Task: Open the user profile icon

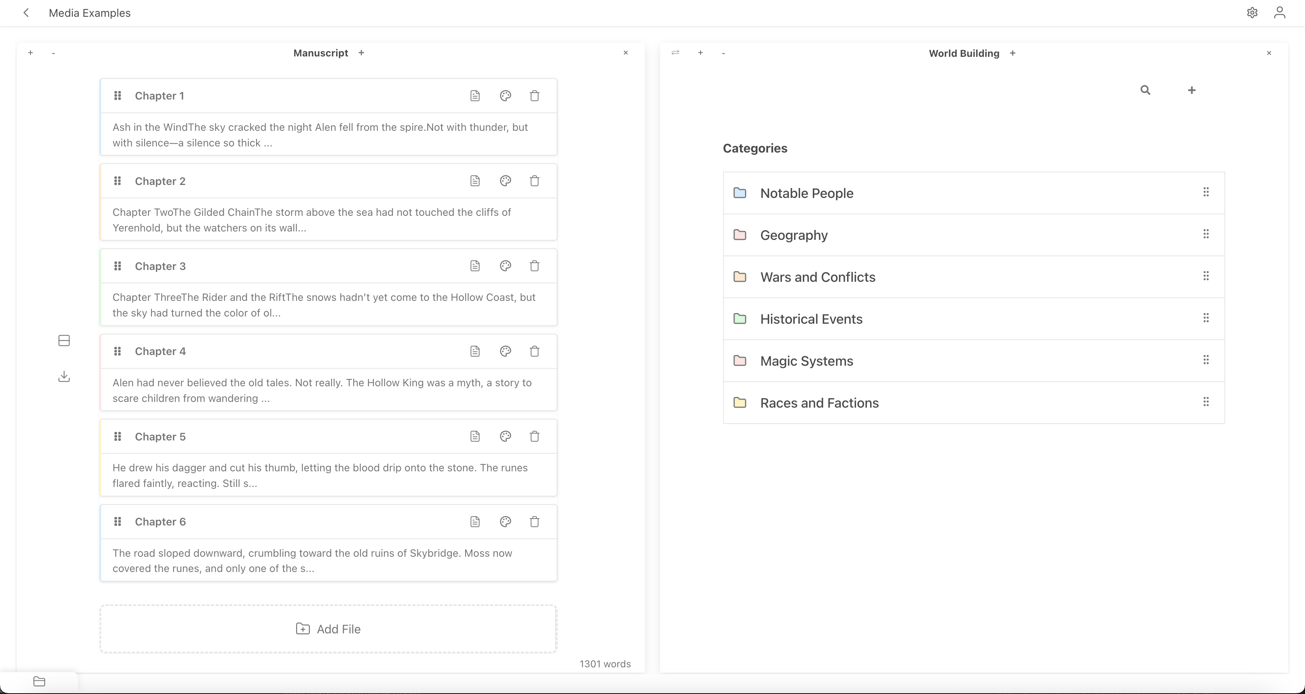Action: (1280, 13)
